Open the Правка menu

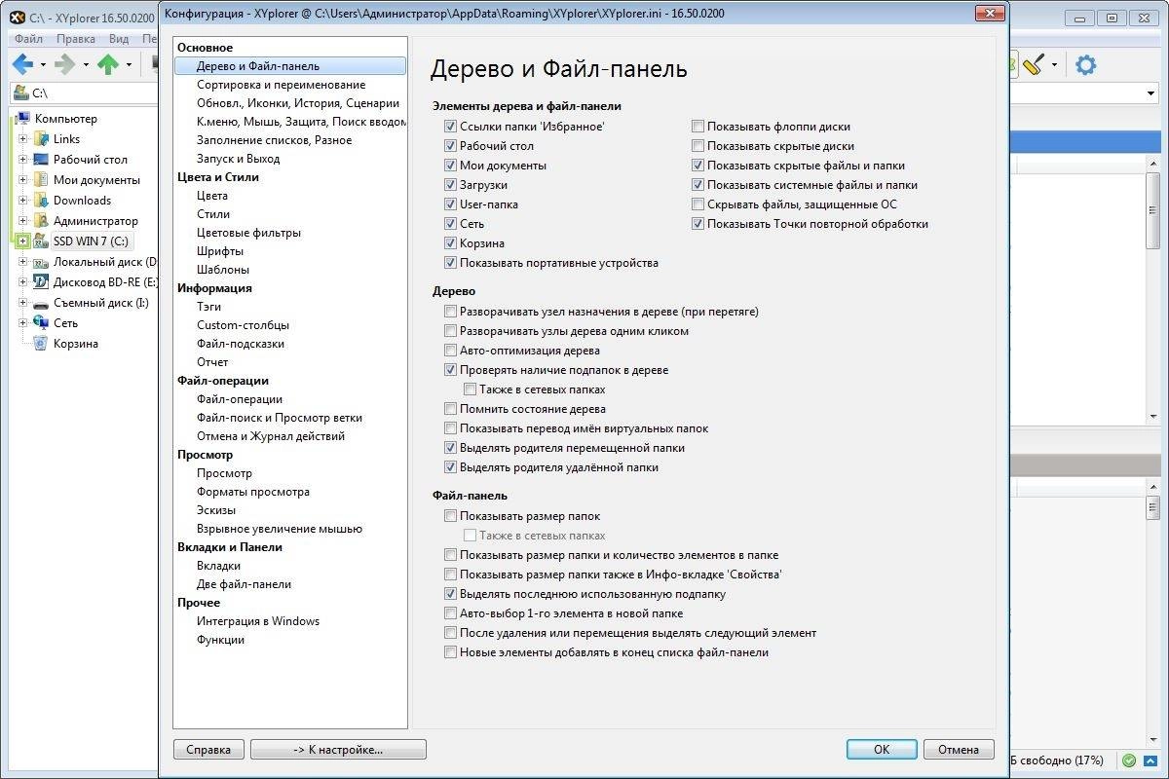click(x=76, y=39)
